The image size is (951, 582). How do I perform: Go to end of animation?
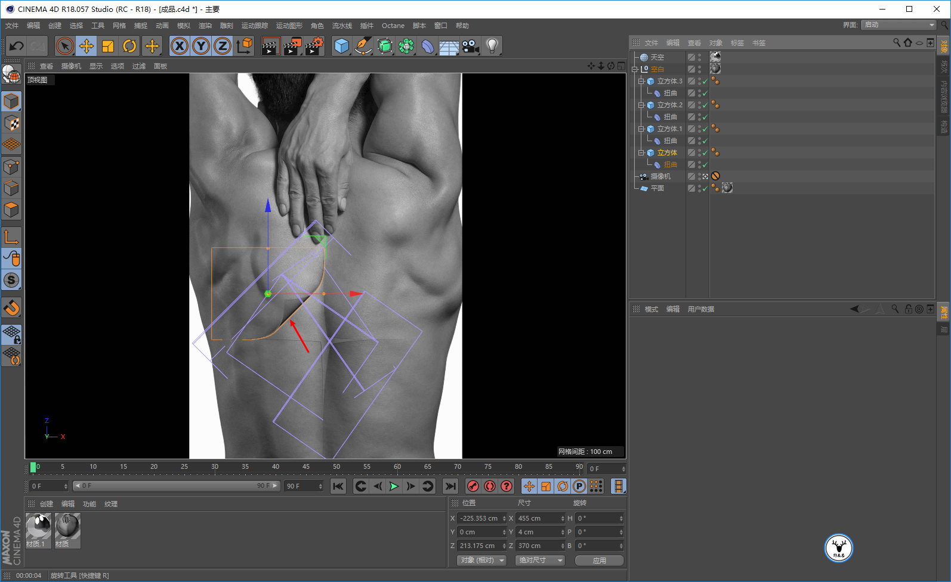450,486
